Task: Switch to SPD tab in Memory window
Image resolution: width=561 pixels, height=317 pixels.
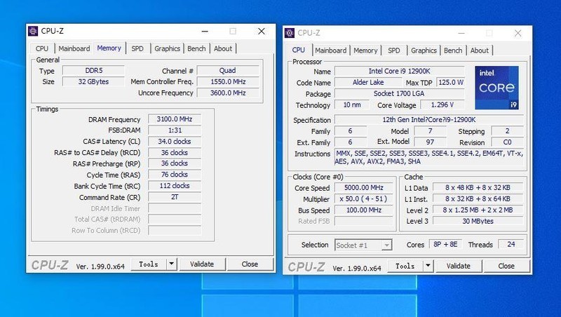Action: point(137,48)
